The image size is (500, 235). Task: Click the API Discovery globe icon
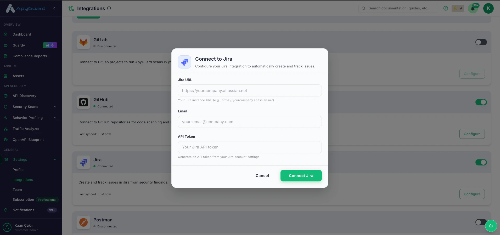pyautogui.click(x=6, y=96)
